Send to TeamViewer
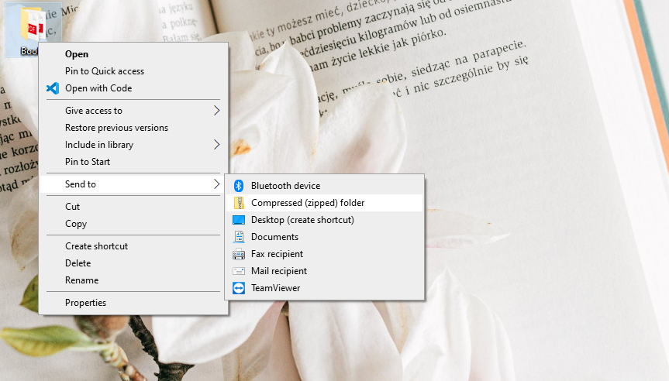669x381 pixels. coord(325,288)
